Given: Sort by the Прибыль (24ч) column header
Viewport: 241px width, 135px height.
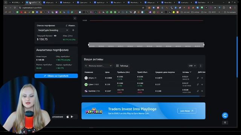Looking at the screenshot, I should click(123, 72).
